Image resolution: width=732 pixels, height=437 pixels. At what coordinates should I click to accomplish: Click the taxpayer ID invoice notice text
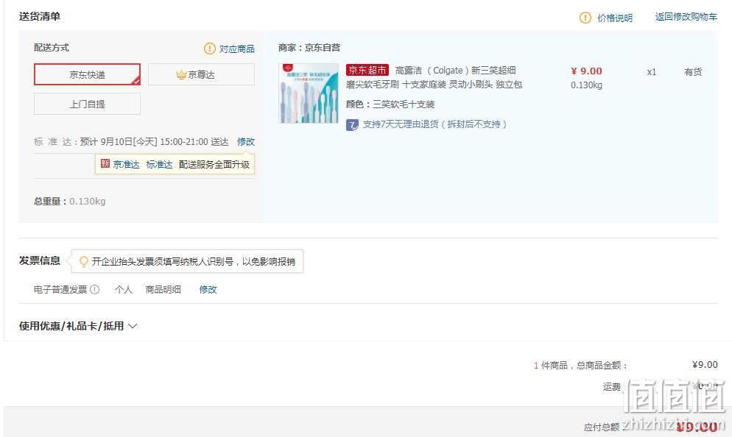(193, 262)
